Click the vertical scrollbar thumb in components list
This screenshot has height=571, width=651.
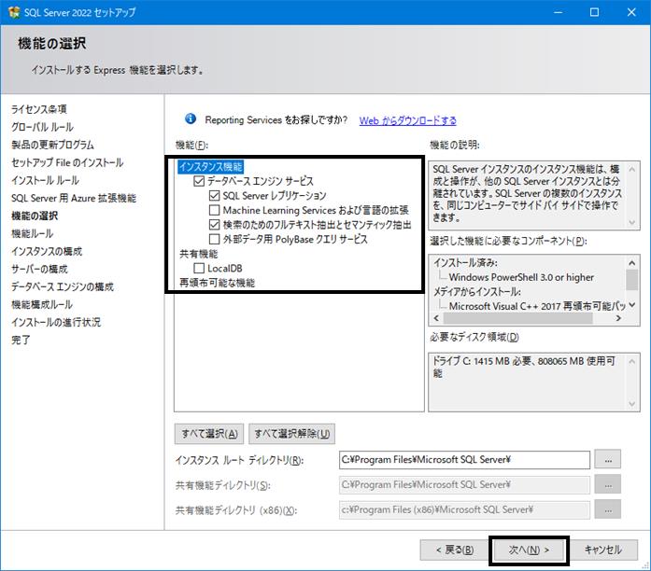(632, 280)
